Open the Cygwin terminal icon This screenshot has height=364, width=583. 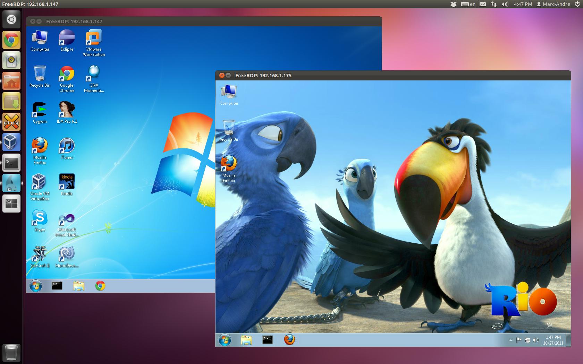click(x=40, y=109)
